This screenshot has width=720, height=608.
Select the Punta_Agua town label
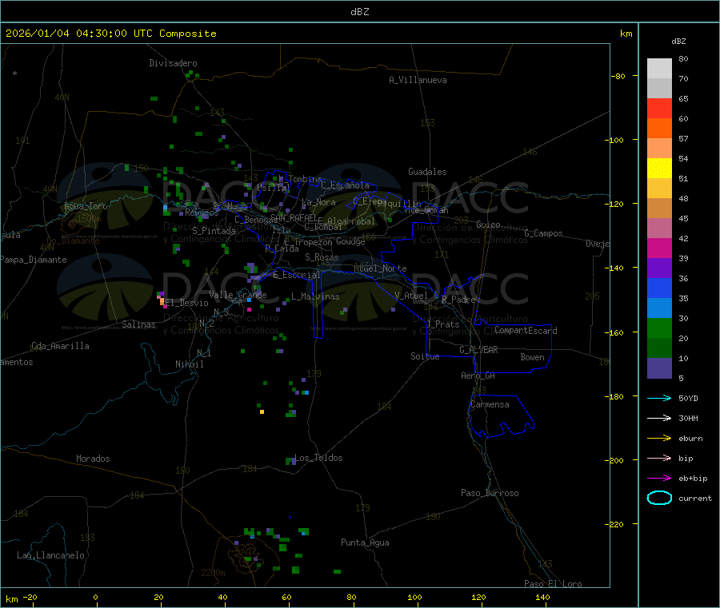[365, 542]
